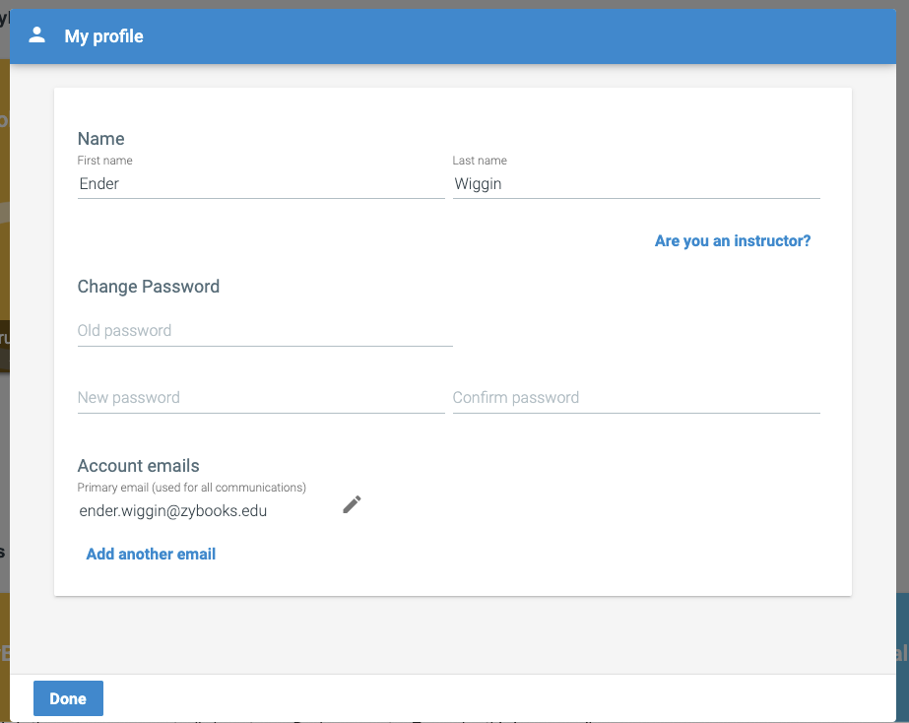Screen dimensions: 909x723
Task: Select the Confirm password field
Action: coord(635,398)
